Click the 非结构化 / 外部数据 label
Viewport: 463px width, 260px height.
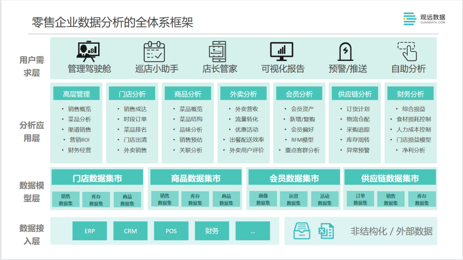391,231
